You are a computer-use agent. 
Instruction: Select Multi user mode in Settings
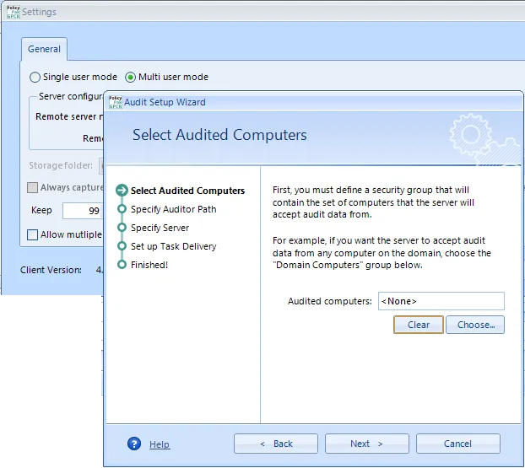(x=167, y=77)
